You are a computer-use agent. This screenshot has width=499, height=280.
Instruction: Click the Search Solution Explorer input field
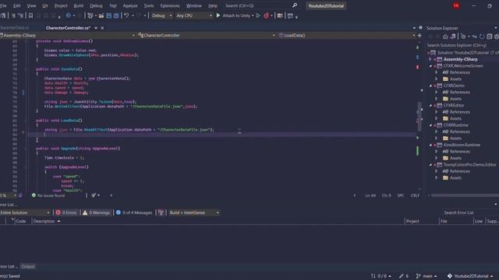462,45
